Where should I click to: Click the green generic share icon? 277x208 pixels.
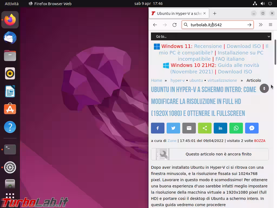(205, 128)
